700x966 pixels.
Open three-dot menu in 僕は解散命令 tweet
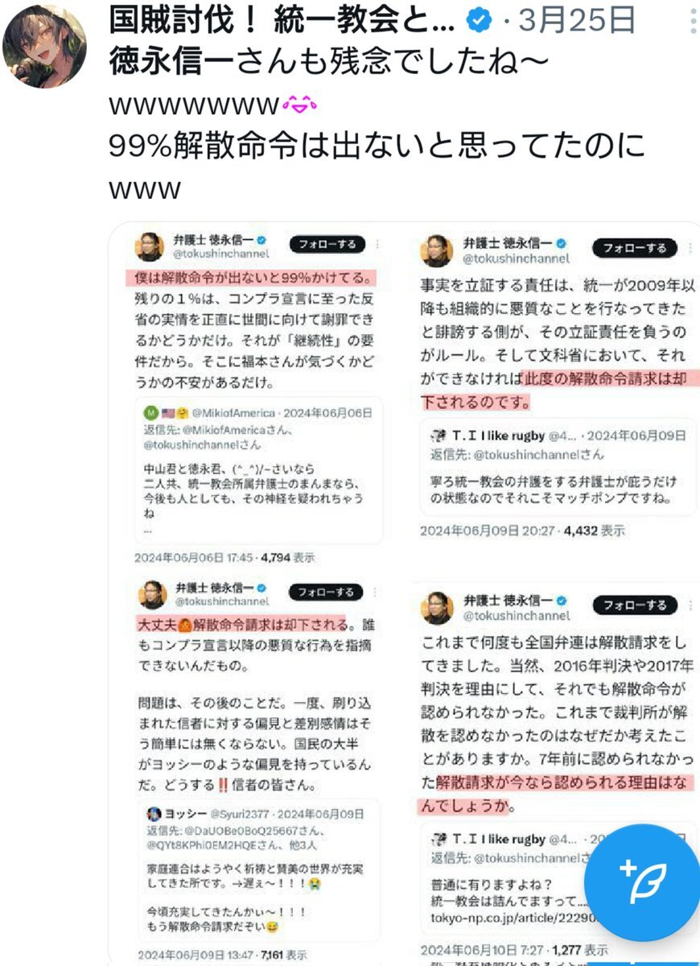pyautogui.click(x=378, y=244)
